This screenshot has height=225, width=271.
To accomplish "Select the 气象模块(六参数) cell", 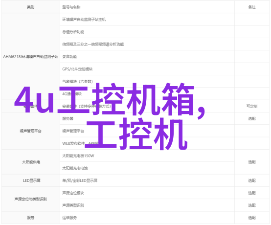I will pos(147,81).
